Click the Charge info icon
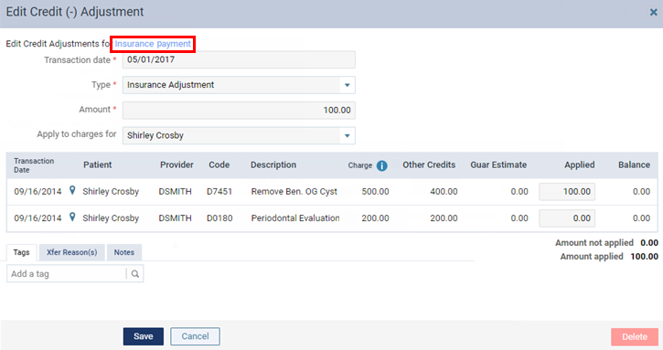The image size is (663, 350). 382,165
